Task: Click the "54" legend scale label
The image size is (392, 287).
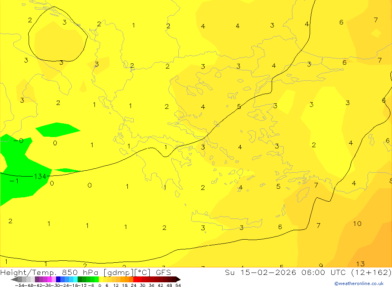Action: (178, 285)
